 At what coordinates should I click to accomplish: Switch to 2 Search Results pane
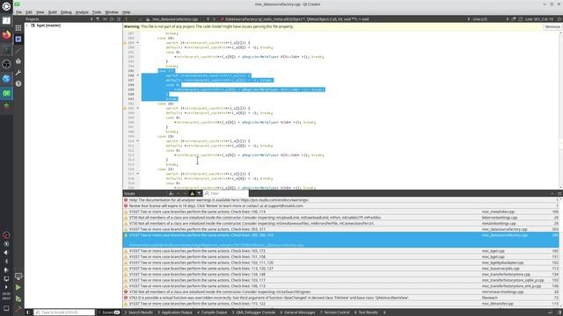(138, 312)
